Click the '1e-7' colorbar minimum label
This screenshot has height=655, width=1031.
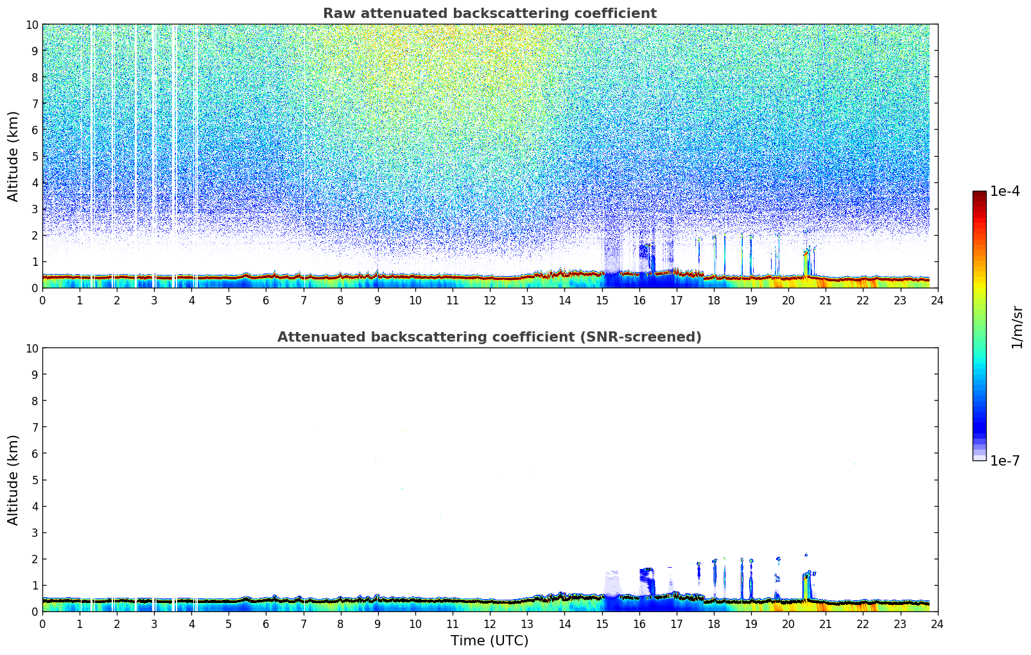[1005, 461]
